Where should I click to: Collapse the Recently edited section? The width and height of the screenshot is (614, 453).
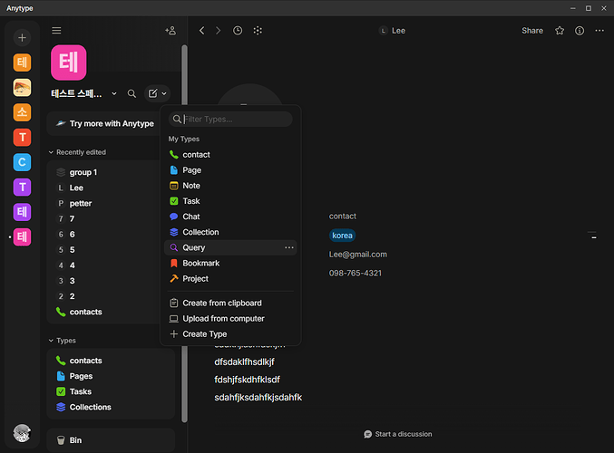[x=51, y=152]
